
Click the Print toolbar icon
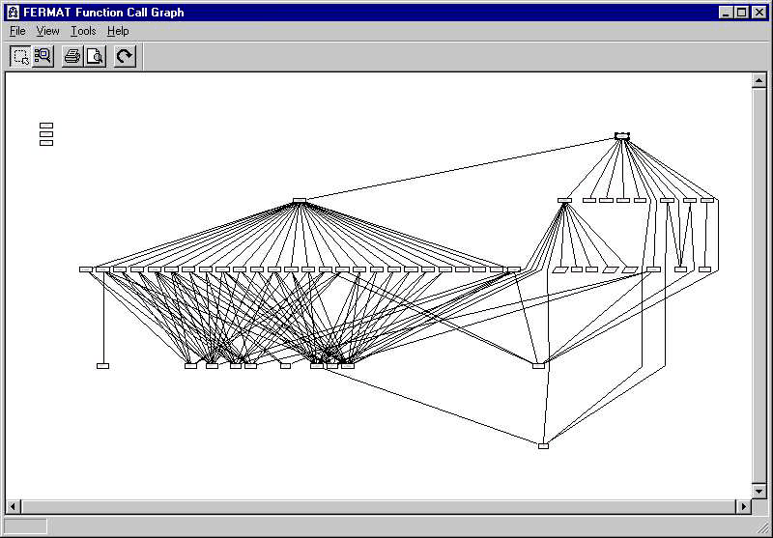(72, 56)
